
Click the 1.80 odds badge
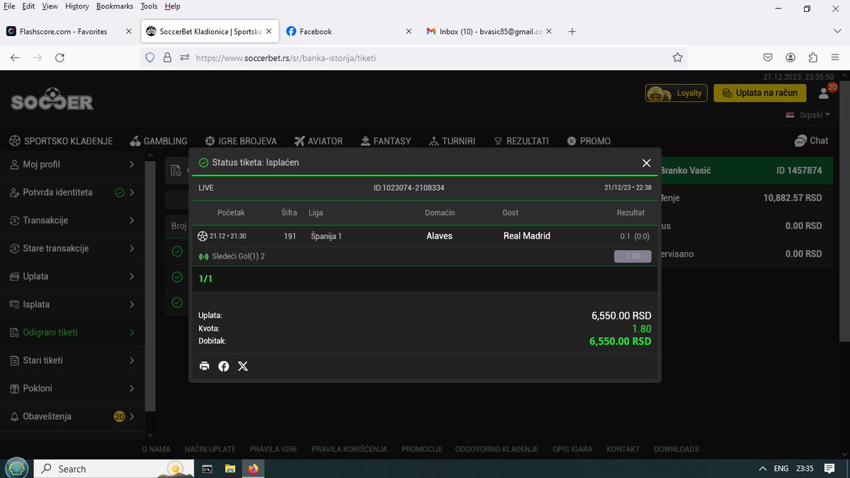tap(633, 256)
